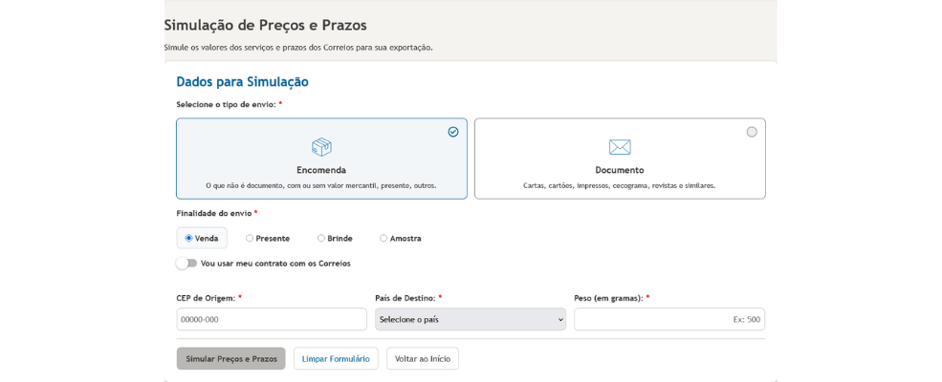
Task: Click the Documento card title text
Action: pos(620,170)
